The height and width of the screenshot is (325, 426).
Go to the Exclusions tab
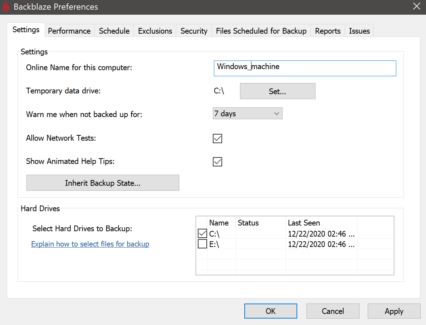coord(155,31)
